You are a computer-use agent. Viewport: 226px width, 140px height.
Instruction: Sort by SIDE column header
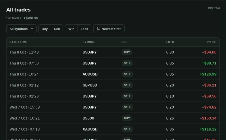[125, 42]
